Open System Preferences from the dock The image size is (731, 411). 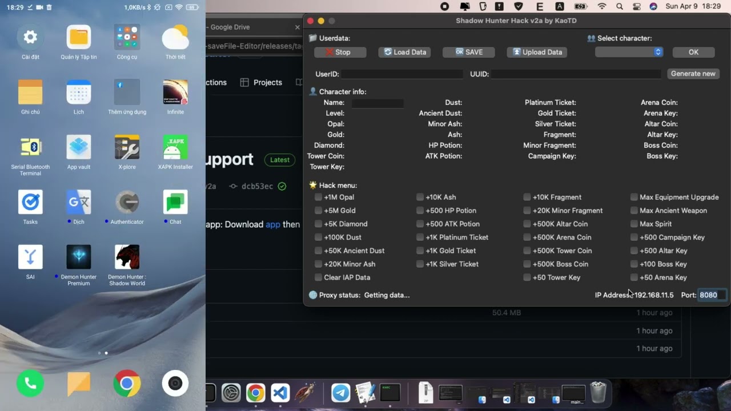pyautogui.click(x=231, y=393)
